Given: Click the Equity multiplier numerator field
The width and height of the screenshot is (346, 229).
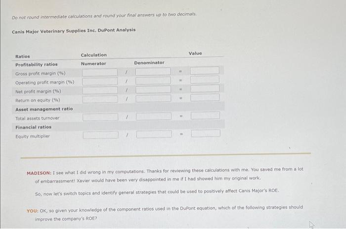Looking at the screenshot, I should (101, 135).
